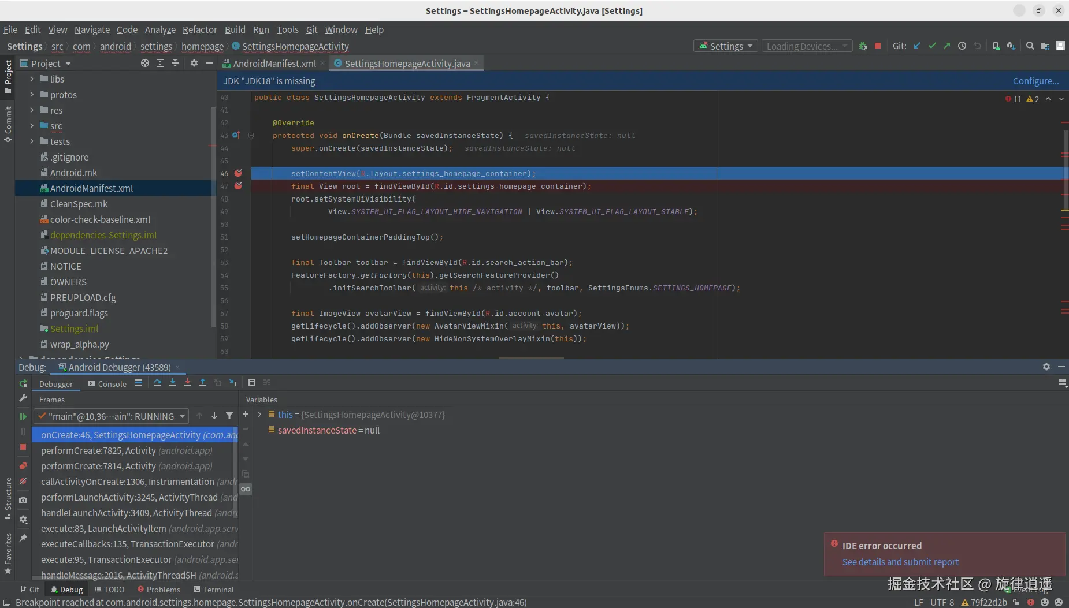Open Evaluate Expression calculator icon
The image size is (1069, 608).
point(251,383)
